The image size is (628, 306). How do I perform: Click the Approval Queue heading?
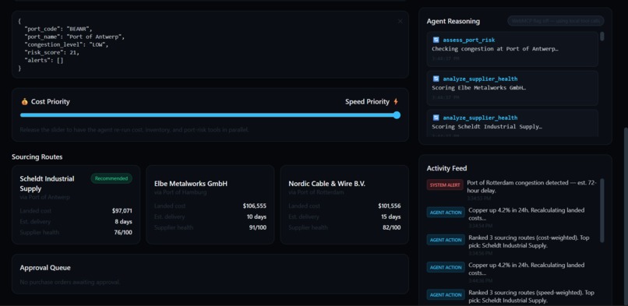point(45,268)
